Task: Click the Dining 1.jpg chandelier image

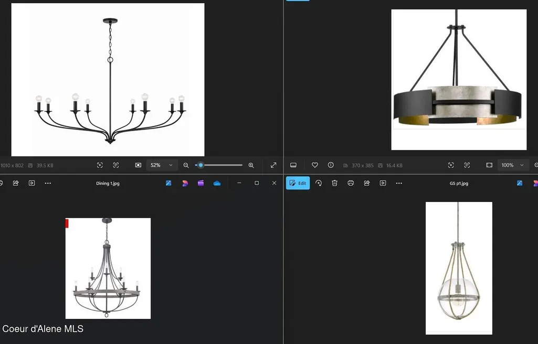Action: coord(108,268)
